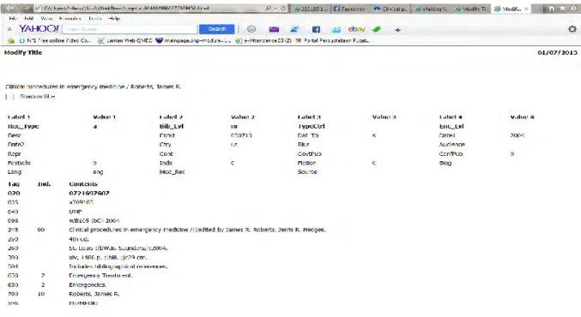The width and height of the screenshot is (581, 317).
Task: Click the browser Forward arrow
Action: point(25,8)
